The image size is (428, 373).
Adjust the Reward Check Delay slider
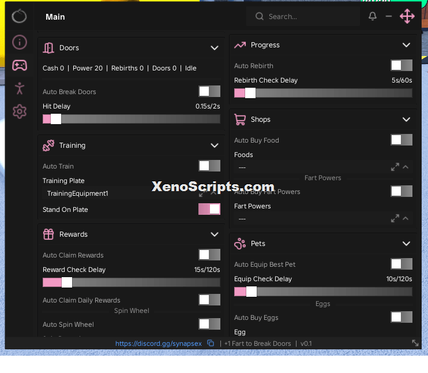[x=132, y=282]
